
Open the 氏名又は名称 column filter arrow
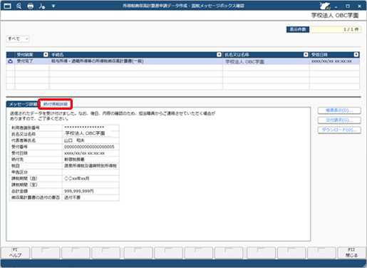[306, 55]
